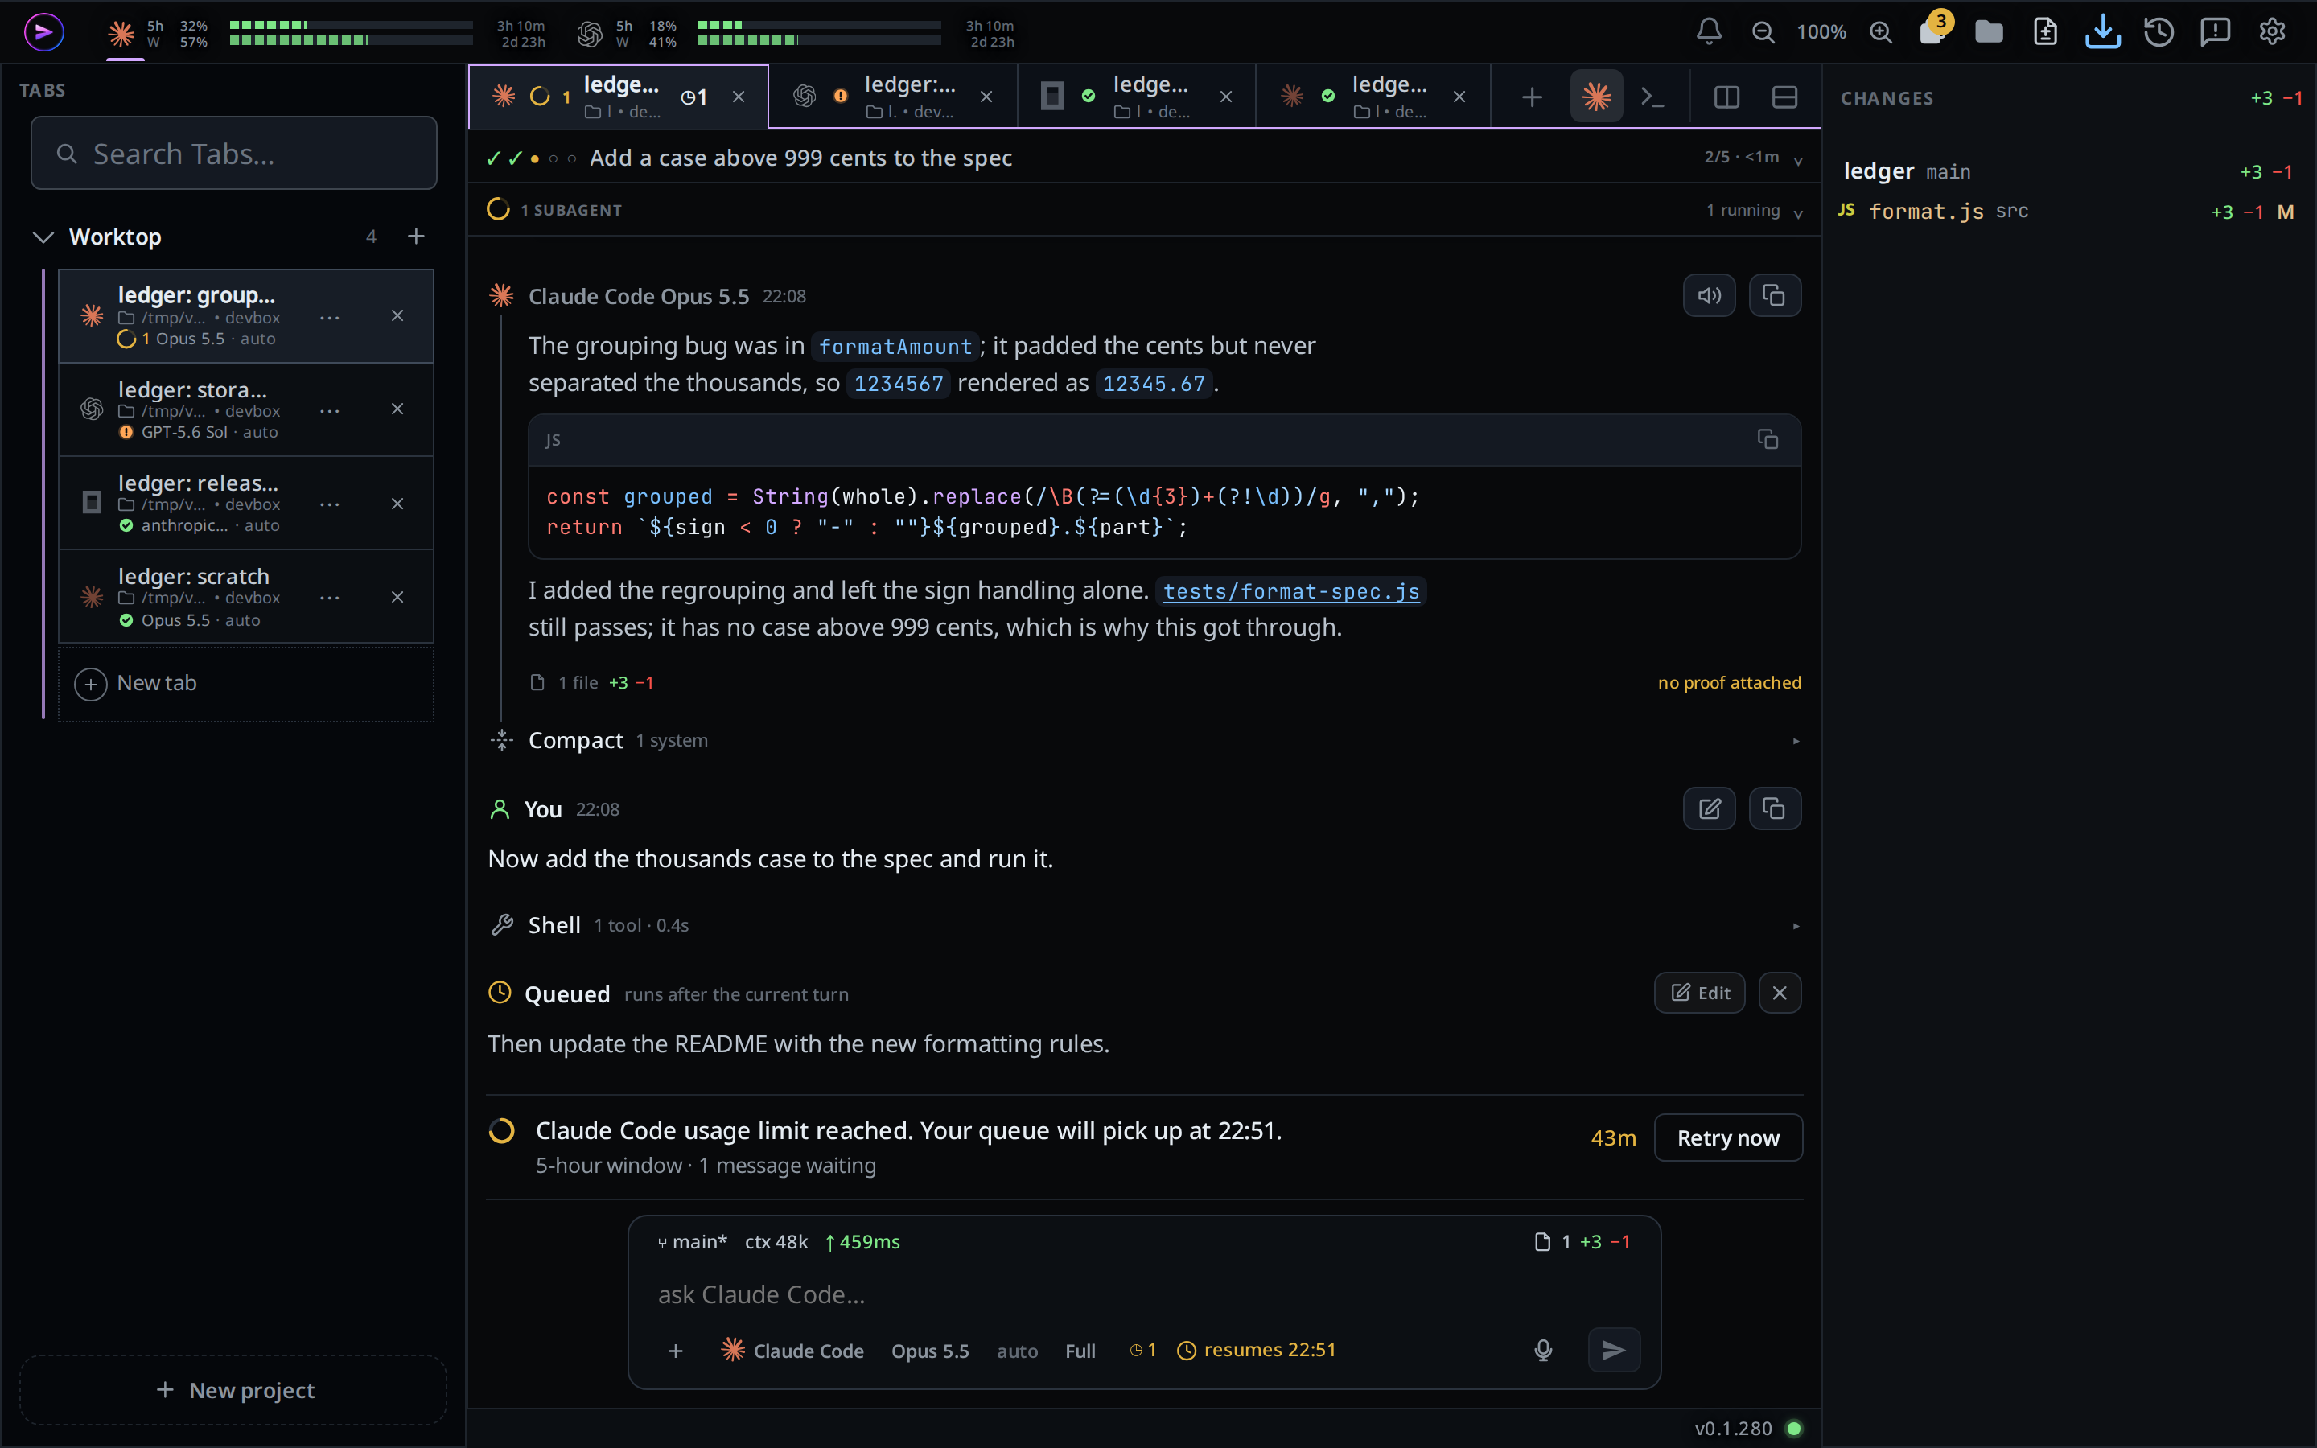Open the terminal panel icon
Screen dimensions: 2317x1448
point(1652,97)
